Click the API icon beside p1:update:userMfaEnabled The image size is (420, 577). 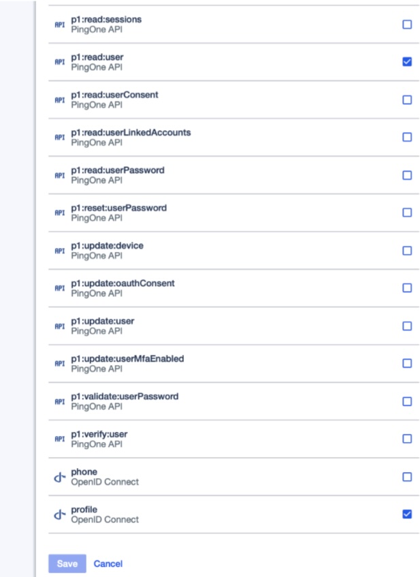[x=59, y=364]
